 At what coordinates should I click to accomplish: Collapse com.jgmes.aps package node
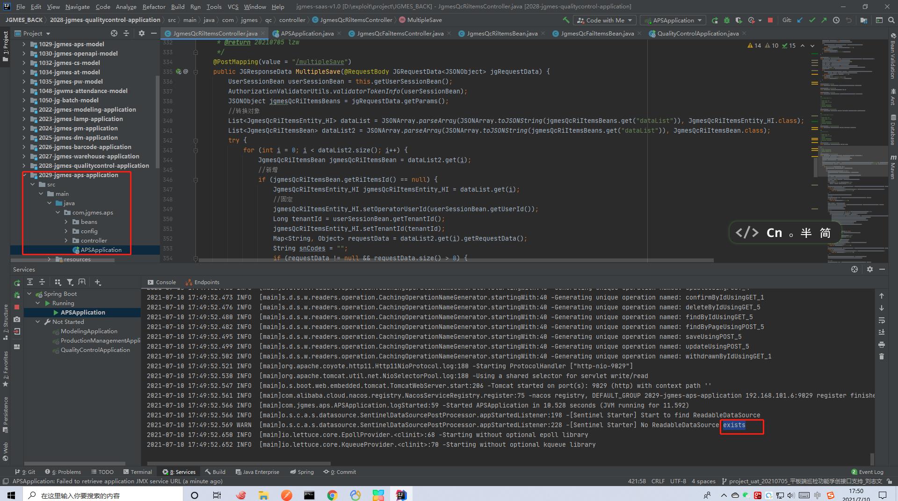pyautogui.click(x=58, y=212)
